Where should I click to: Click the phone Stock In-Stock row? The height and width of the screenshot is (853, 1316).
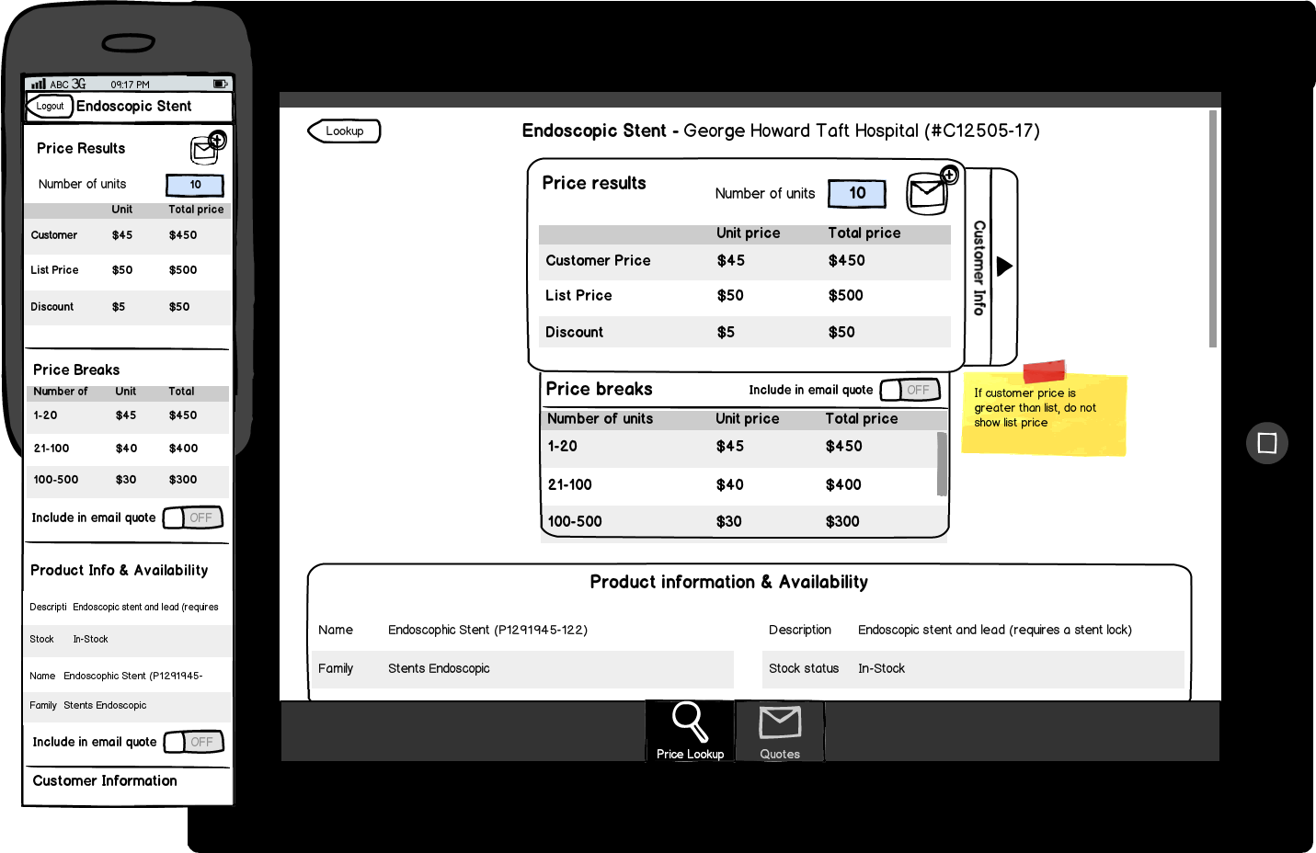128,640
